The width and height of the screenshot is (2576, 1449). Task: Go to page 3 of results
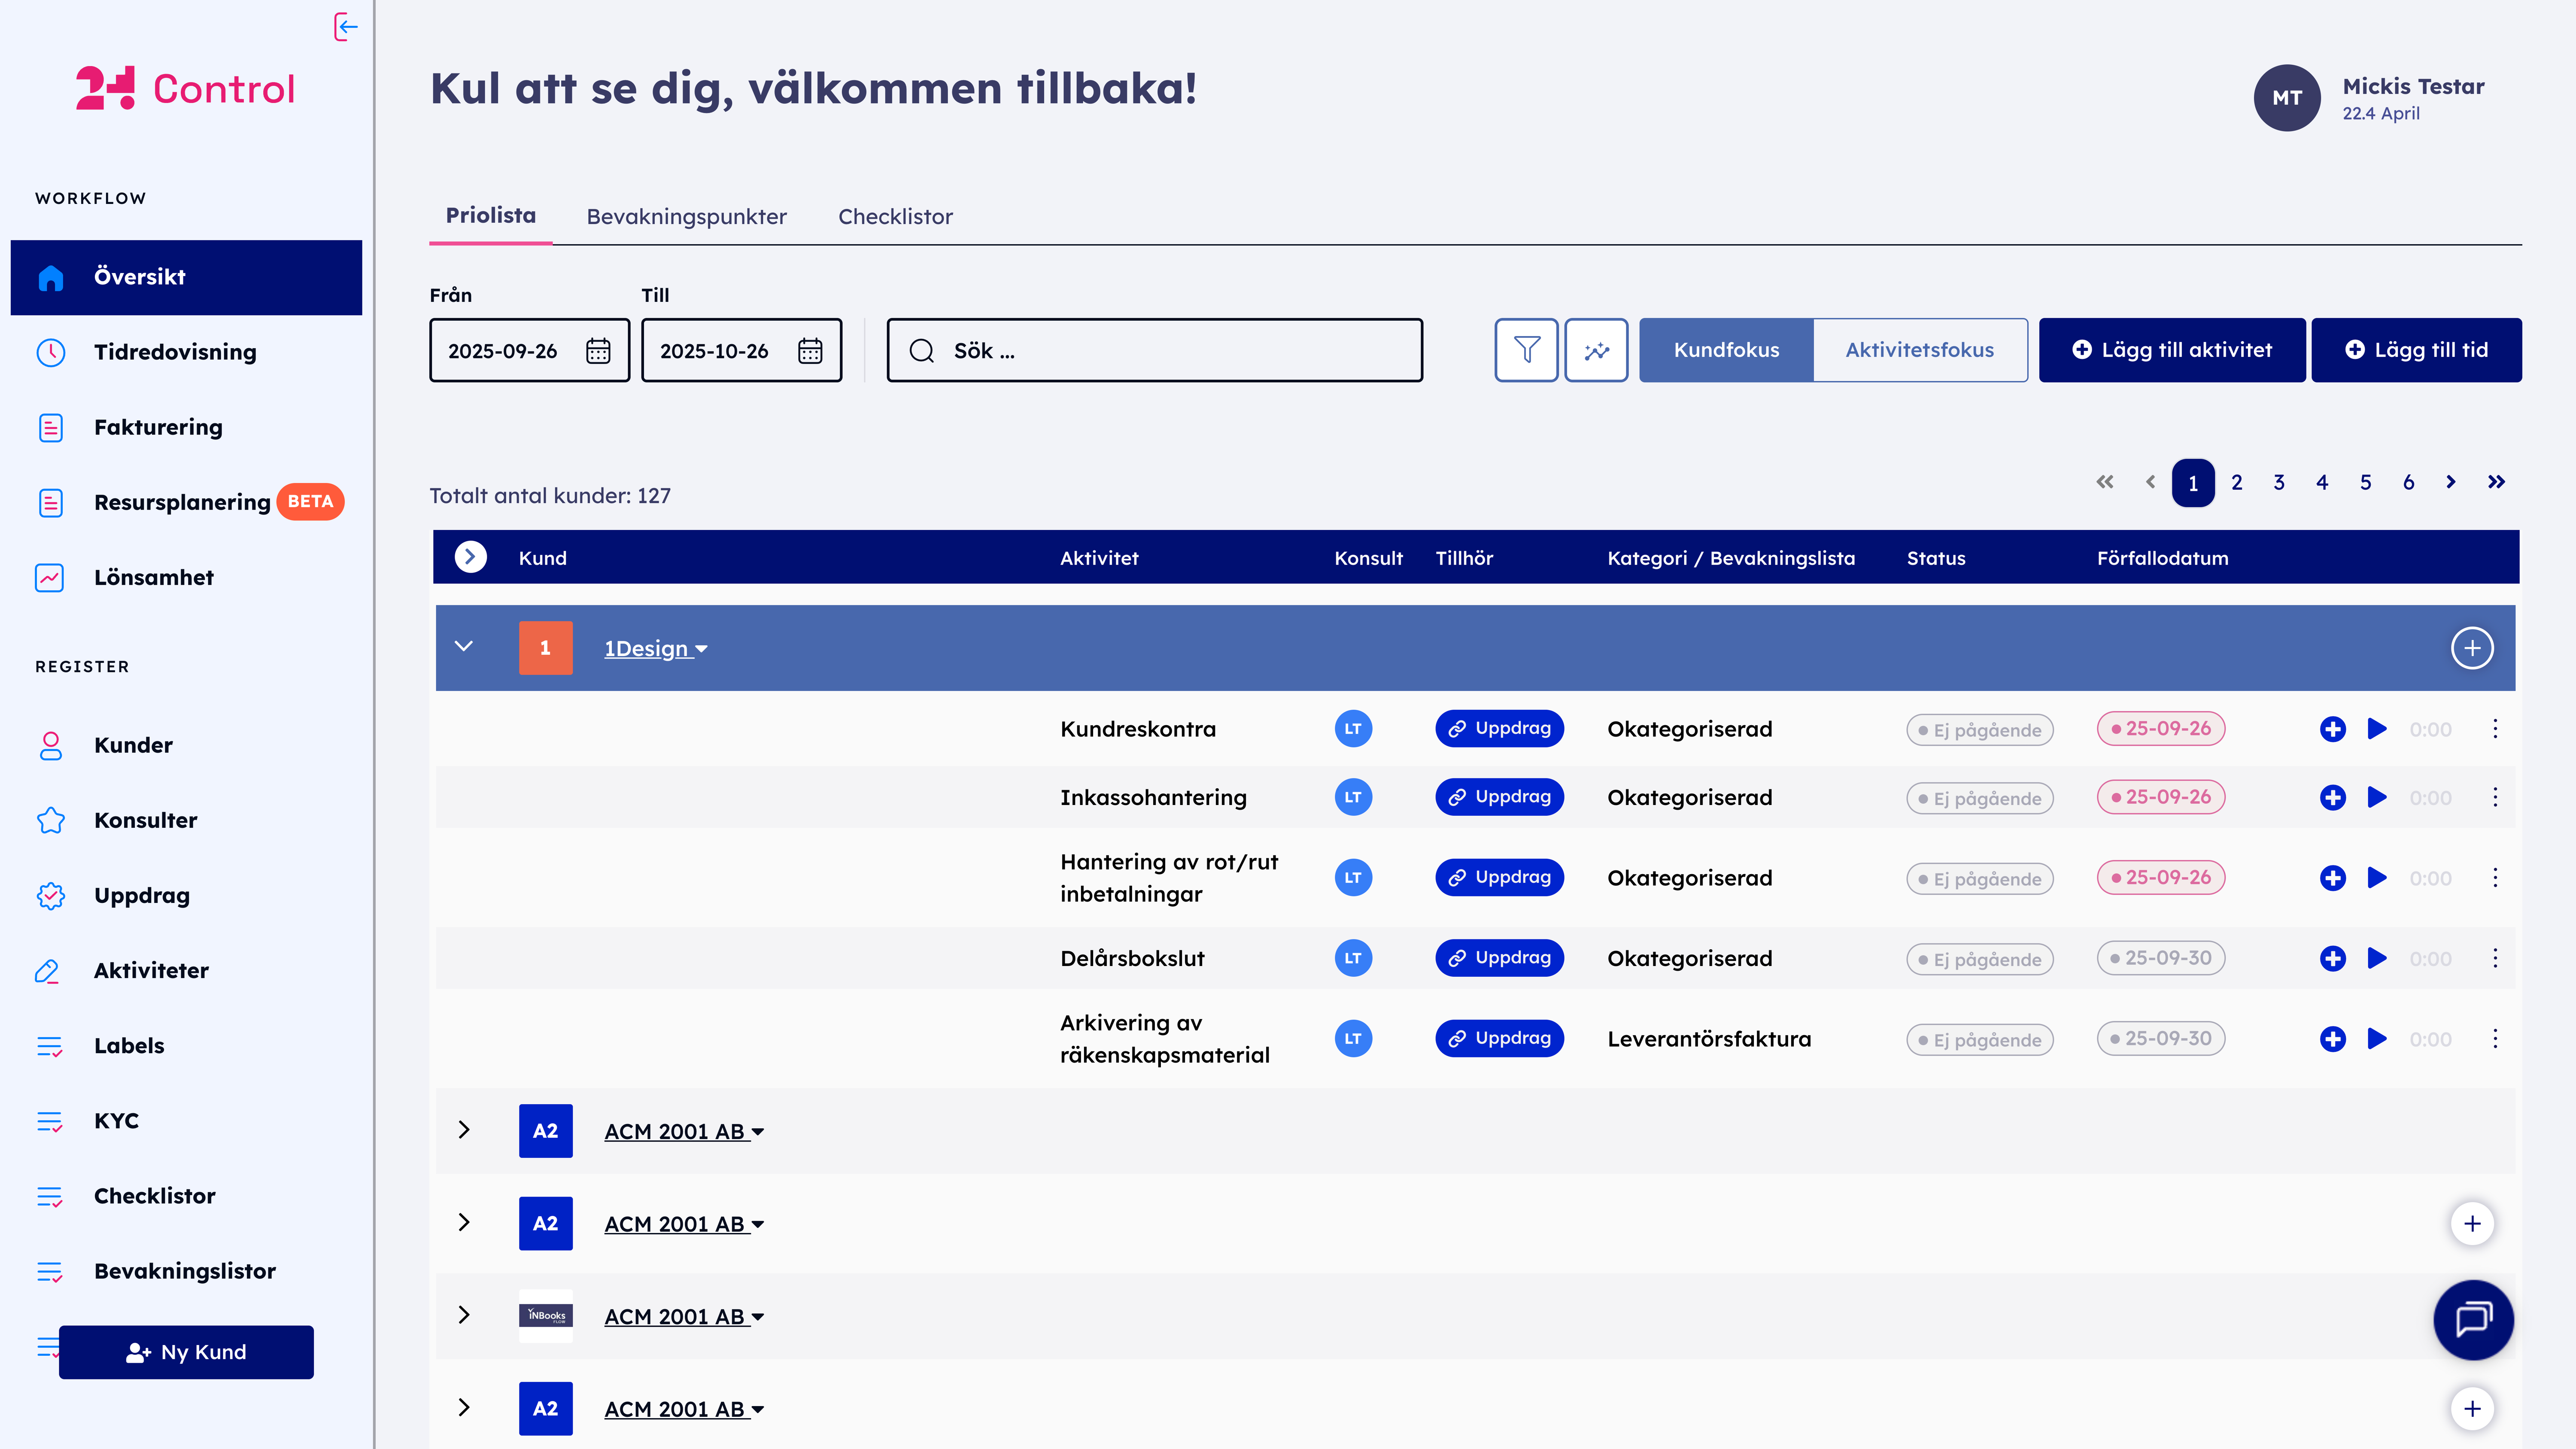point(2279,483)
